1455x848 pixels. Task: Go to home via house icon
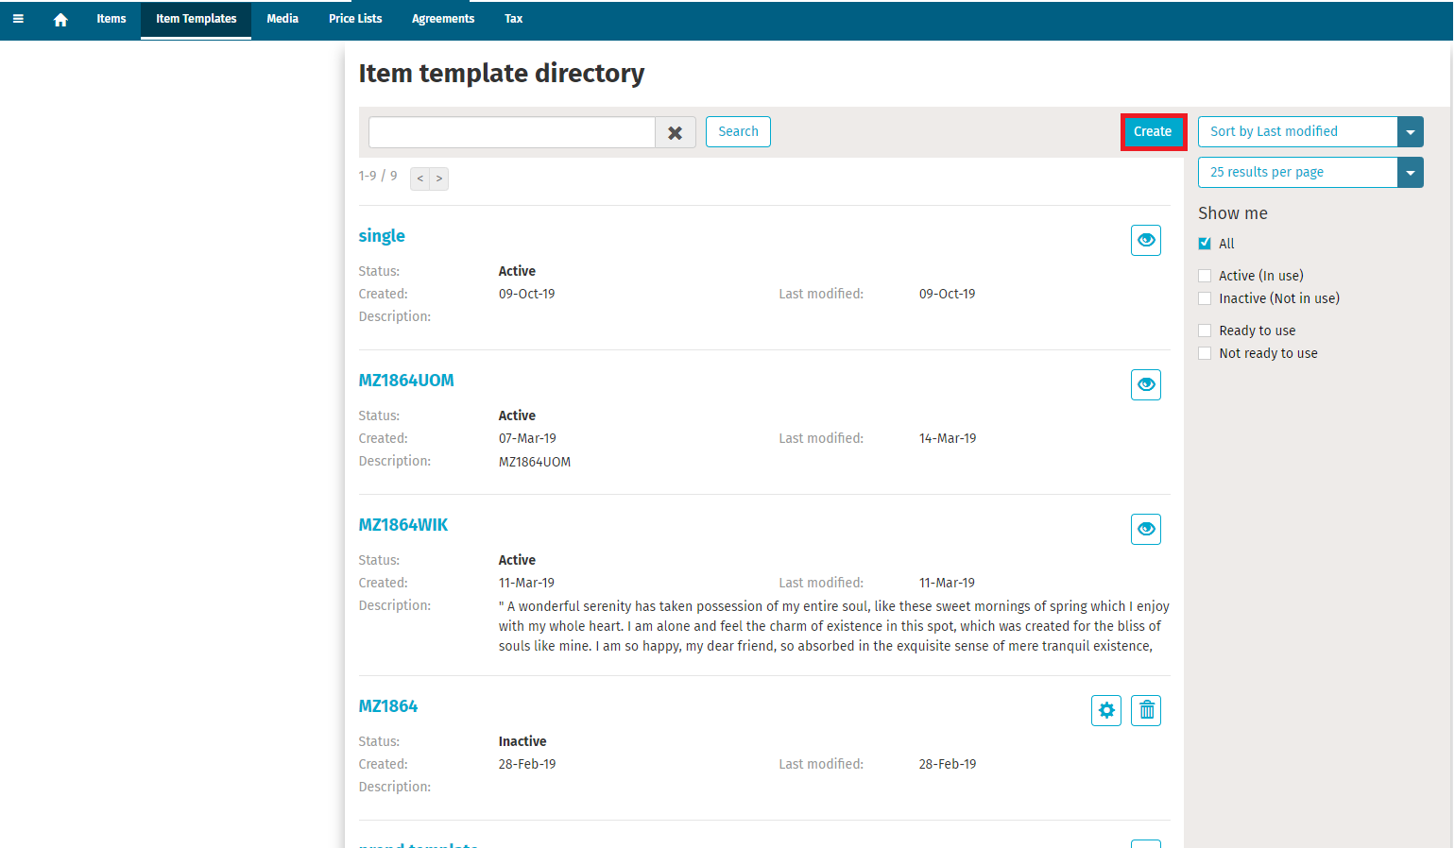(x=60, y=20)
